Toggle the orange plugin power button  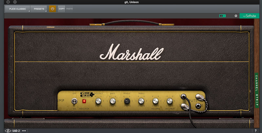pos(52,9)
